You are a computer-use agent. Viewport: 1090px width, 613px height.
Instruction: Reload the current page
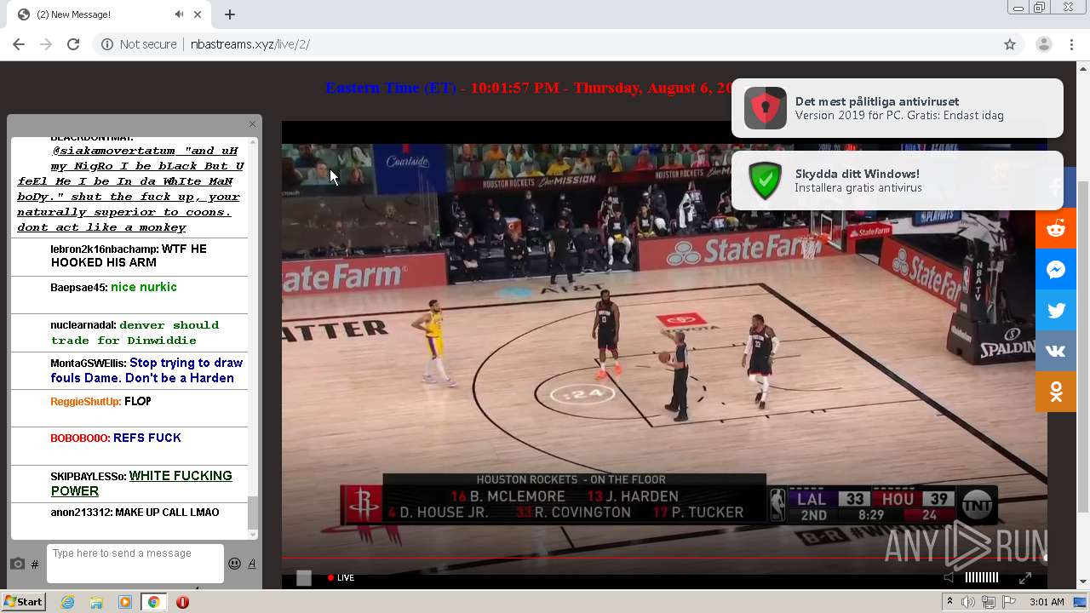(73, 44)
